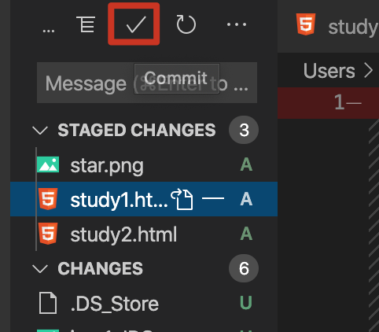Click the HTML5 icon beside study2.html
Screen dimensions: 379x332
[x=48, y=234]
